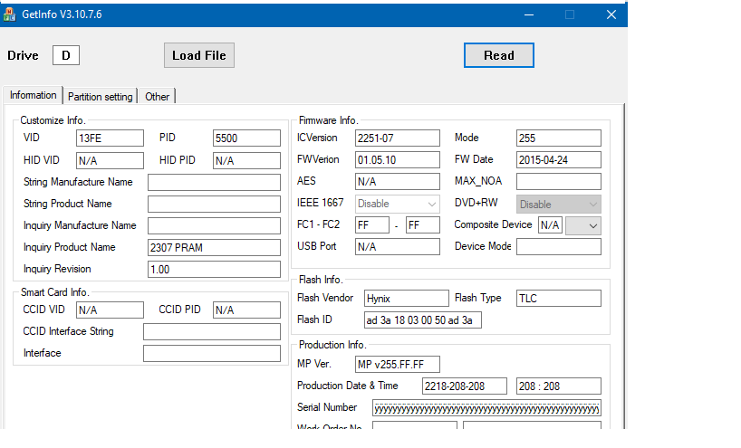Click the Device Mode field
The height and width of the screenshot is (448, 741).
559,246
